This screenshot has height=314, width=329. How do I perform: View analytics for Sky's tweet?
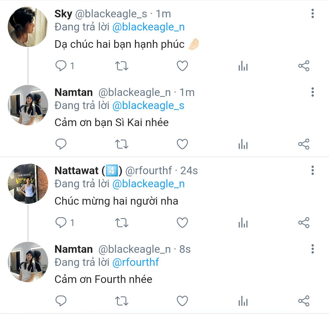click(243, 66)
